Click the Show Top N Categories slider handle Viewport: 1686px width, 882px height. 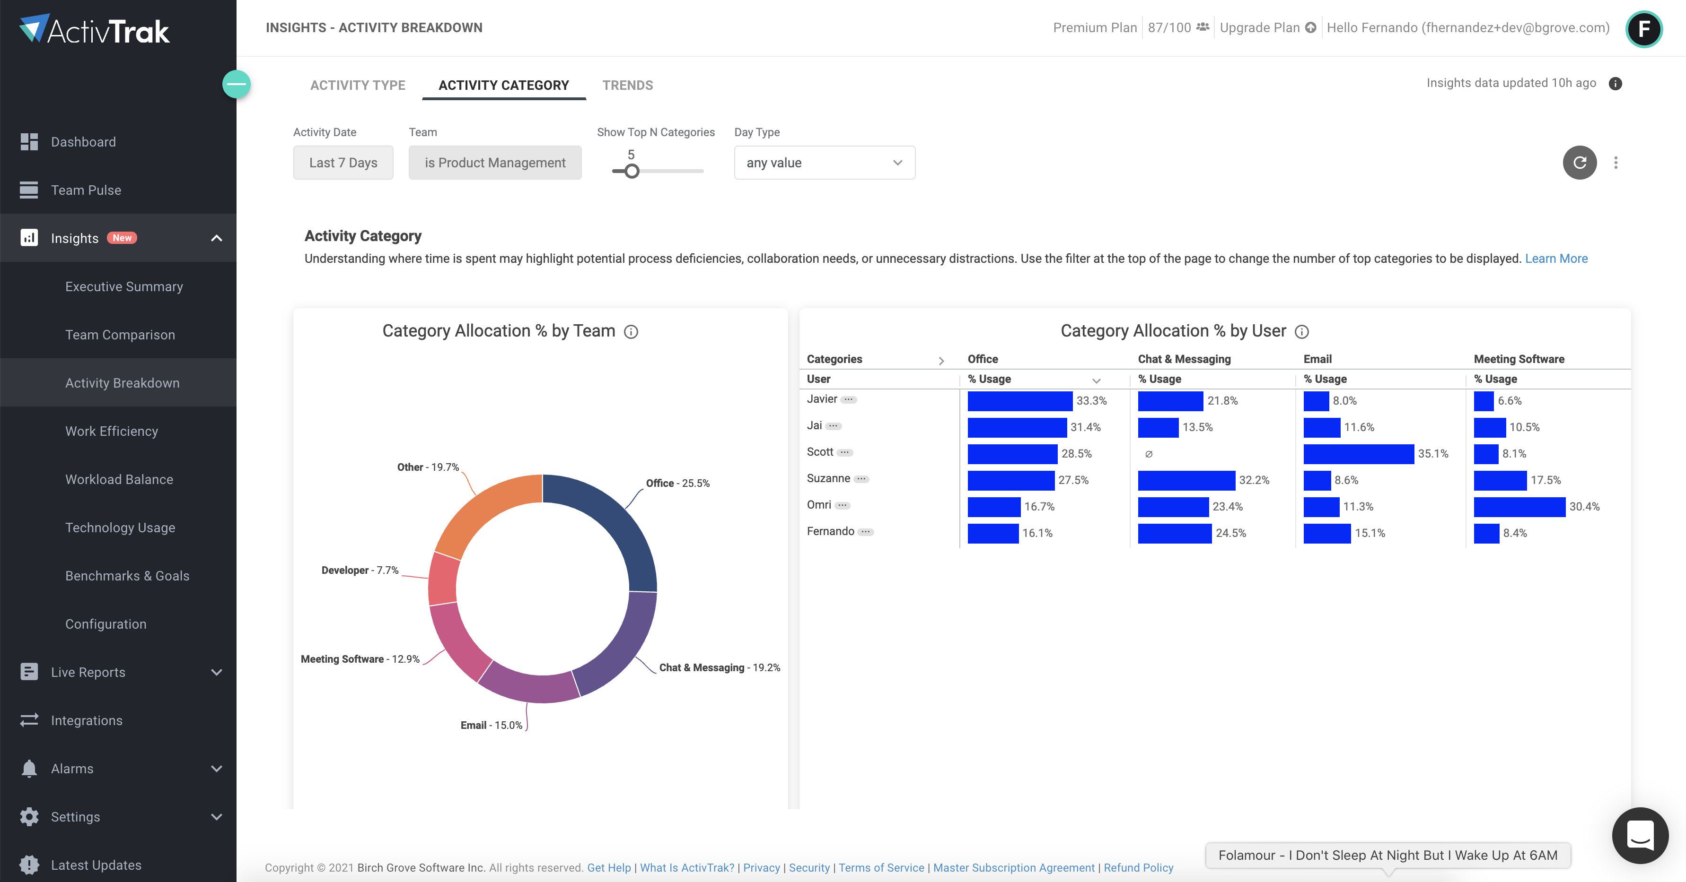tap(631, 171)
